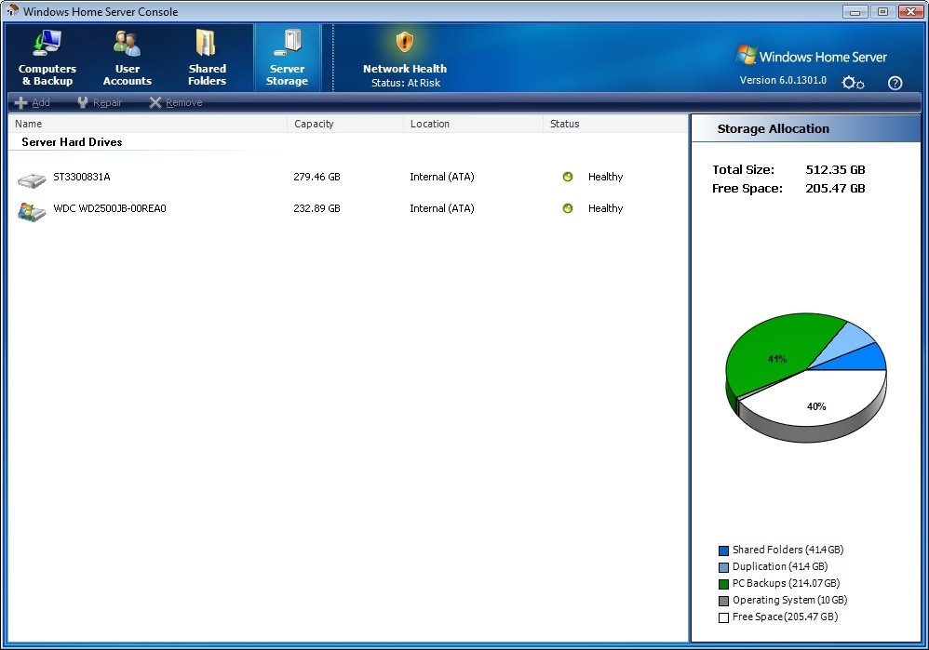The image size is (929, 650).
Task: Click Healthy status text of WDC drive
Action: point(605,208)
